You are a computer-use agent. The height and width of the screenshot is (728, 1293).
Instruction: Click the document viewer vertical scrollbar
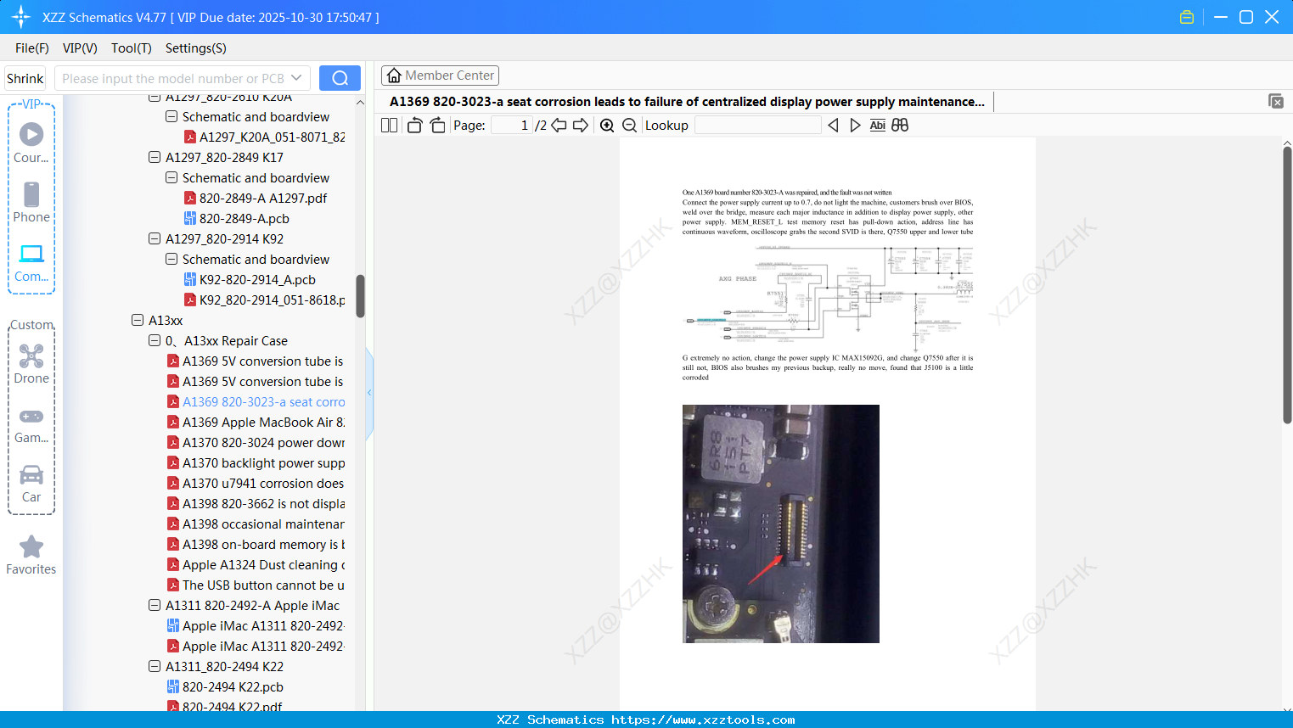[x=1287, y=285]
